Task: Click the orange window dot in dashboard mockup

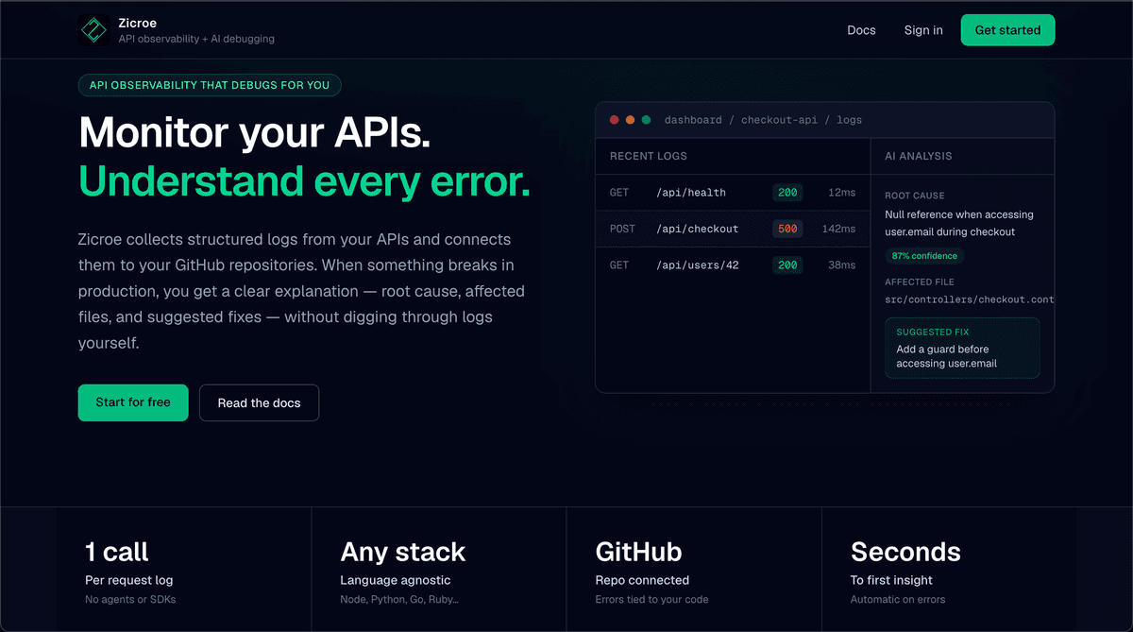Action: pos(630,120)
